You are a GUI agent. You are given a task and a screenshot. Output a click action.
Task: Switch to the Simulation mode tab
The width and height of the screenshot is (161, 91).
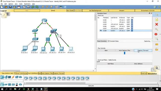[152, 74]
